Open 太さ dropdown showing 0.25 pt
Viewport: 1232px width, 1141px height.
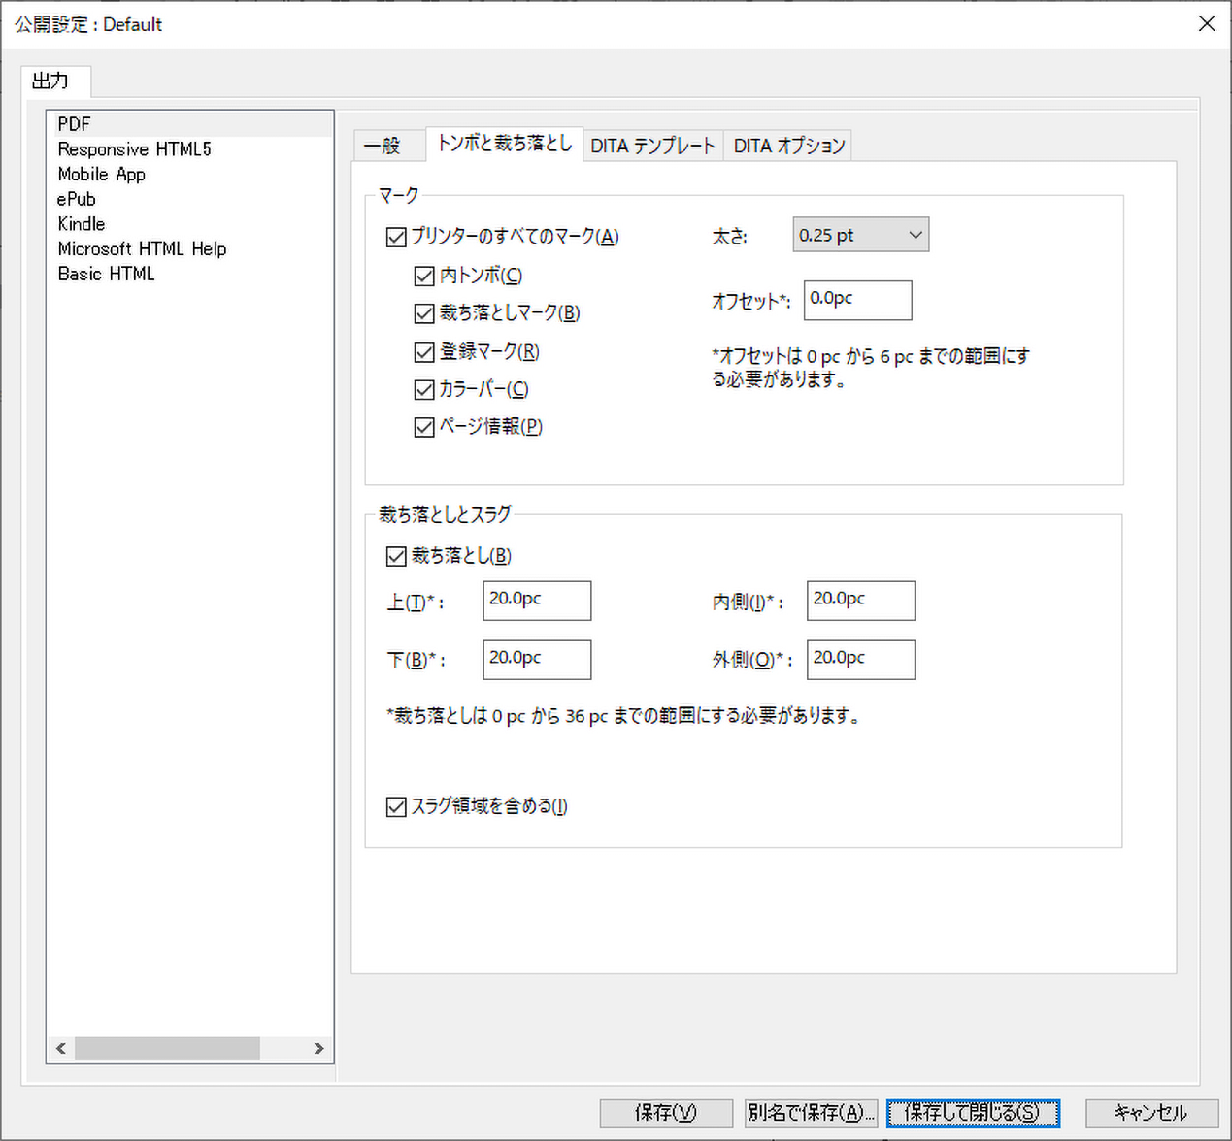pos(860,235)
